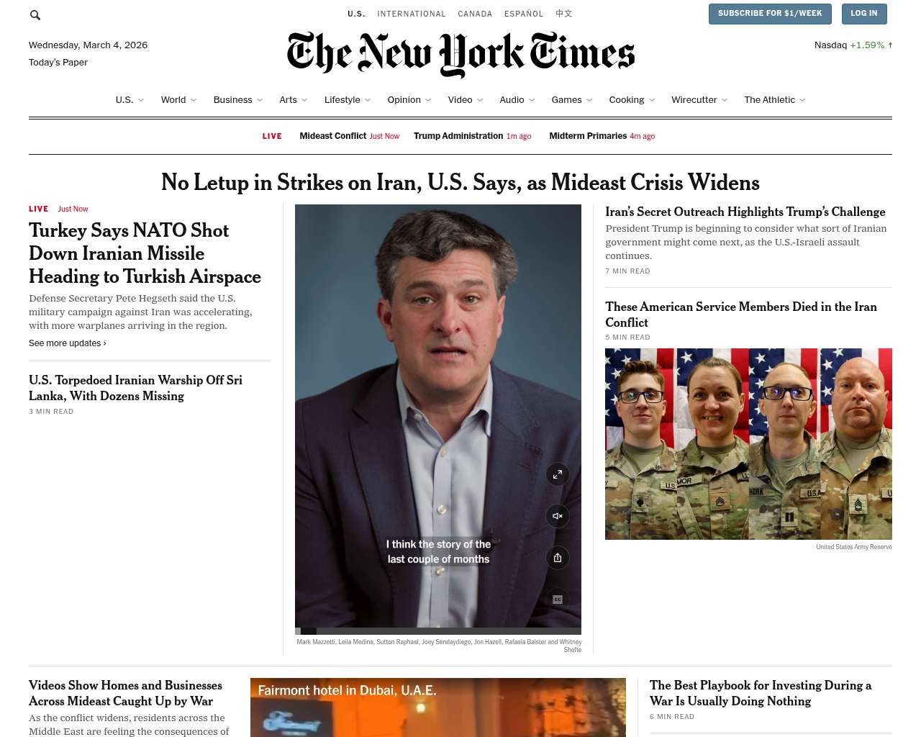Click The New York Times logo
The height and width of the screenshot is (737, 921).
pos(460,55)
